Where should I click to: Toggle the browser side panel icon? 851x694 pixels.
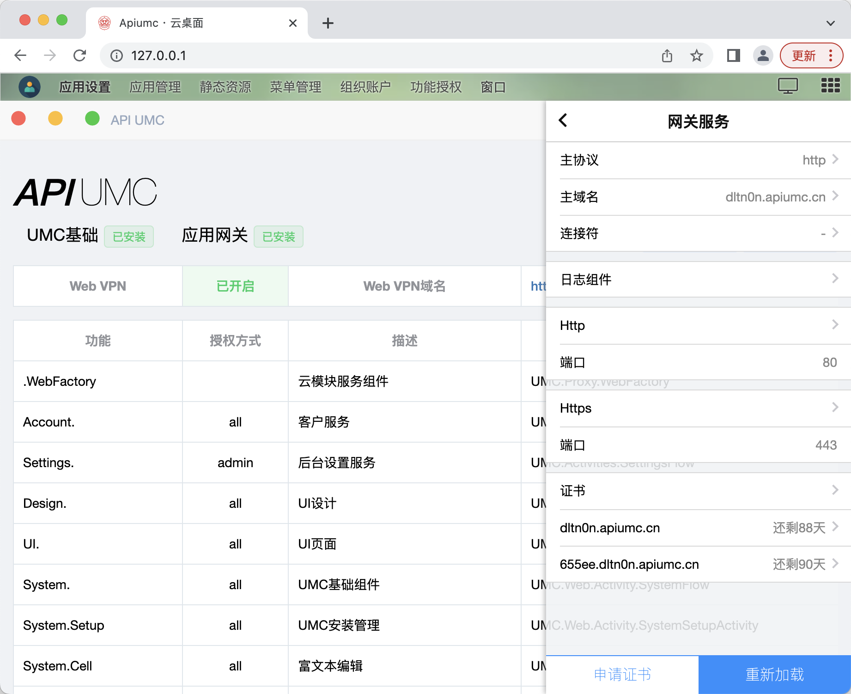click(733, 56)
